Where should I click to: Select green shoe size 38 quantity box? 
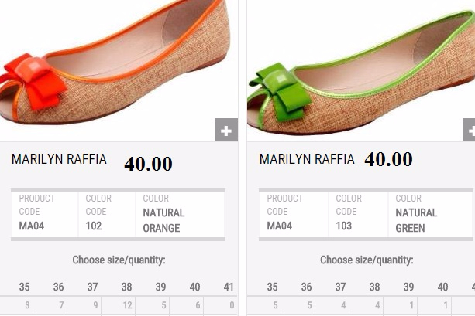pyautogui.click(x=367, y=305)
